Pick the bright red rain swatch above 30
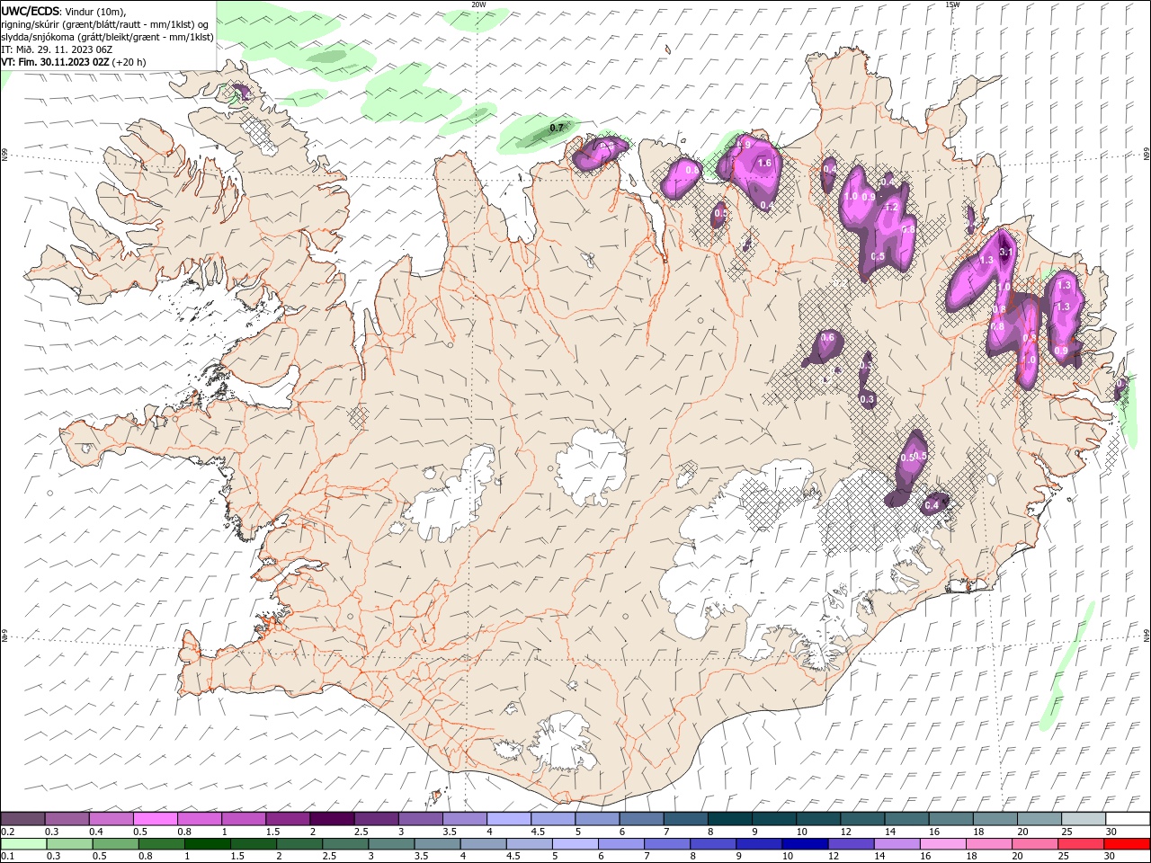This screenshot has width=1151, height=863. 1125,844
